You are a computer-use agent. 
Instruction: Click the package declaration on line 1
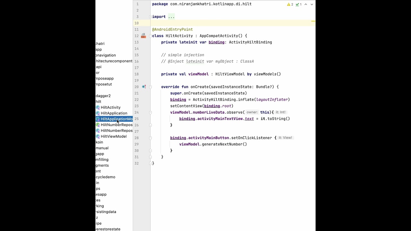202,4
